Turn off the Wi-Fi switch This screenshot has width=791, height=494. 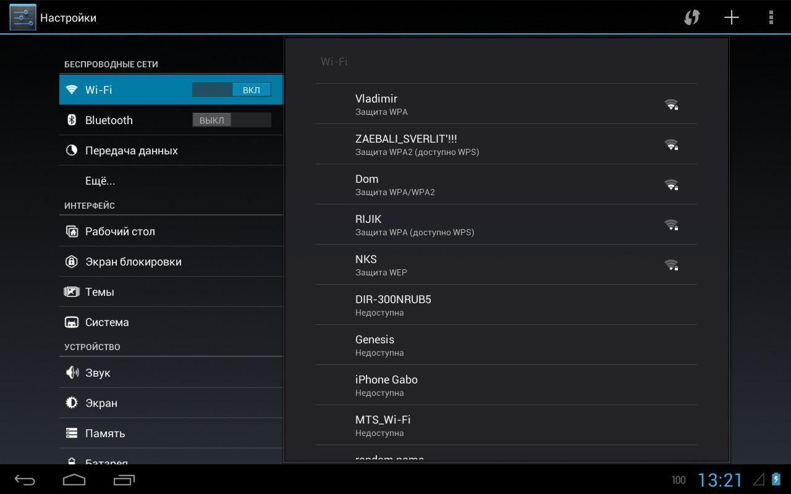pyautogui.click(x=232, y=90)
